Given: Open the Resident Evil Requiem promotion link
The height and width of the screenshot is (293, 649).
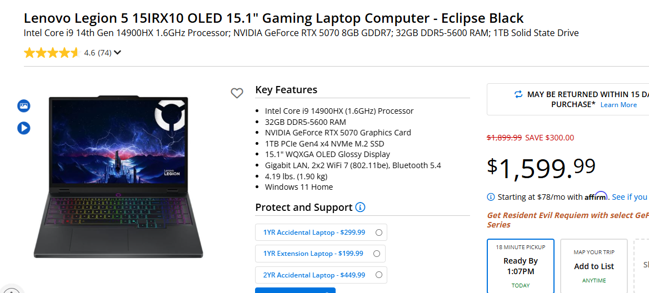Looking at the screenshot, I should pyautogui.click(x=567, y=215).
